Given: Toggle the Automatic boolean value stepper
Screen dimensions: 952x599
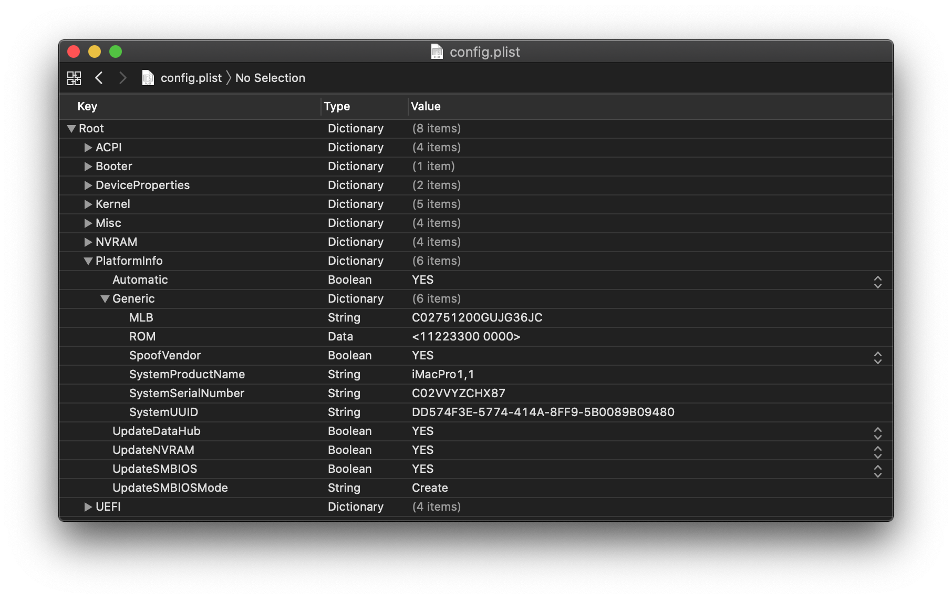Looking at the screenshot, I should pos(877,282).
